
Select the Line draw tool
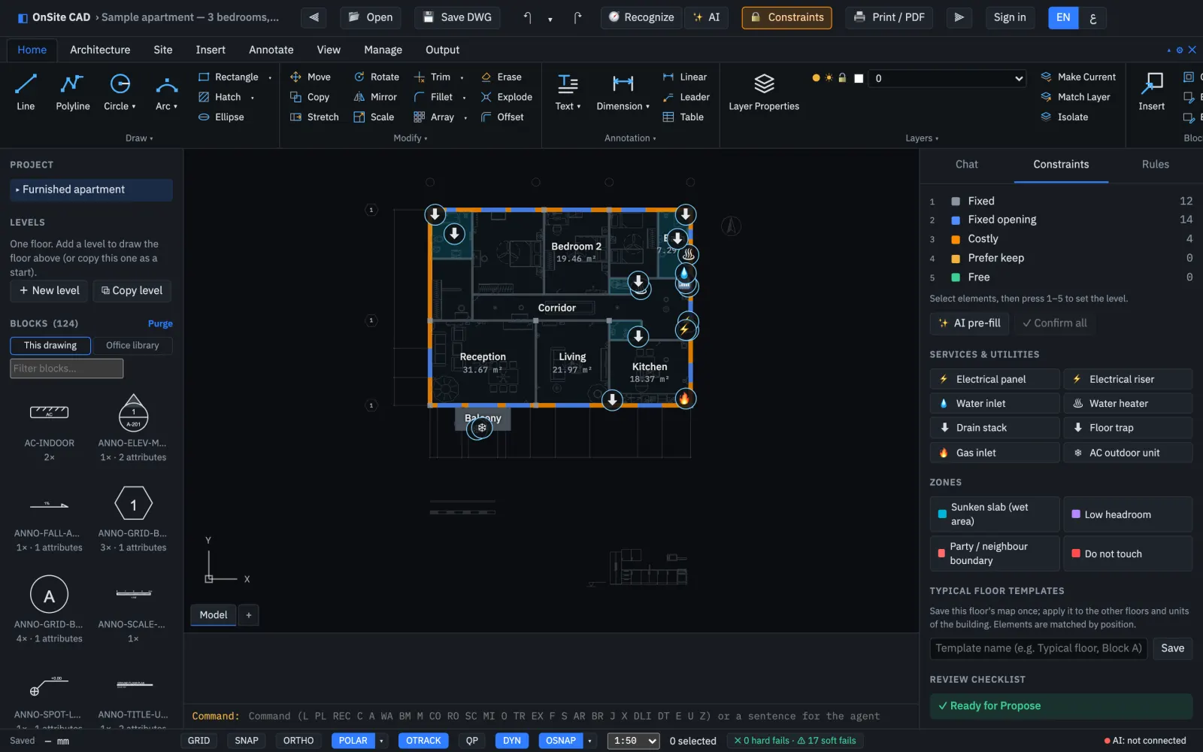point(26,92)
